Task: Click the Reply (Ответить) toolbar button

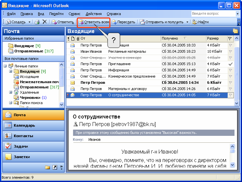Action: pos(63,22)
